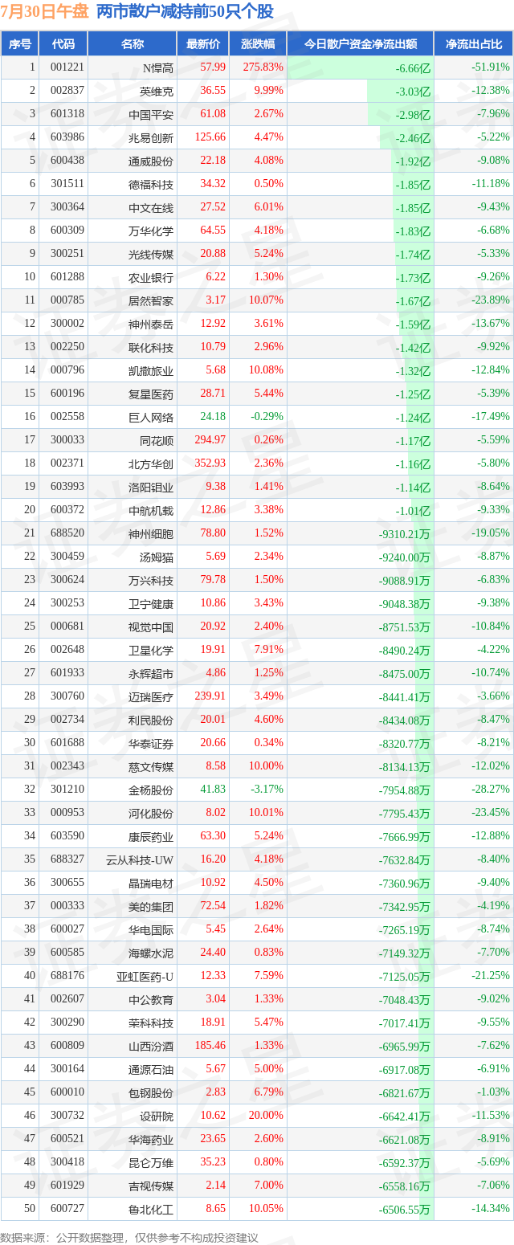This screenshot has width=514, height=1245.
Task: Select stock name 迈瑞医疗
Action: [151, 696]
